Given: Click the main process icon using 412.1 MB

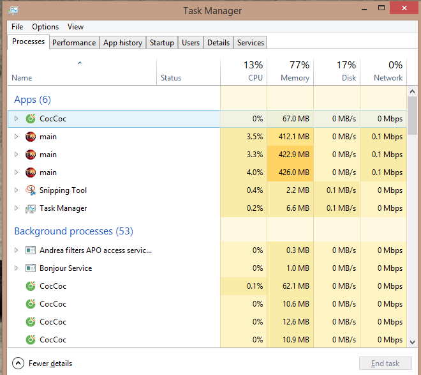Looking at the screenshot, I should coord(31,137).
